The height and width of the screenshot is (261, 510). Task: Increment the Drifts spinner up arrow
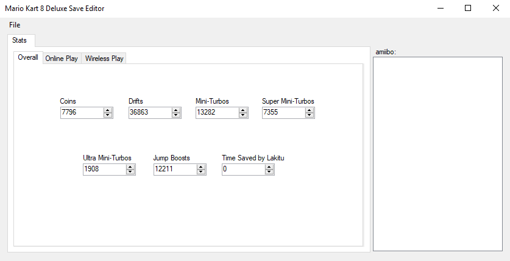tap(176, 110)
